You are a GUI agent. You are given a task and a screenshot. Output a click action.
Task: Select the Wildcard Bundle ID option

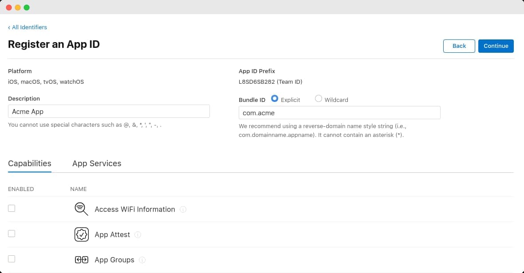[x=318, y=98]
